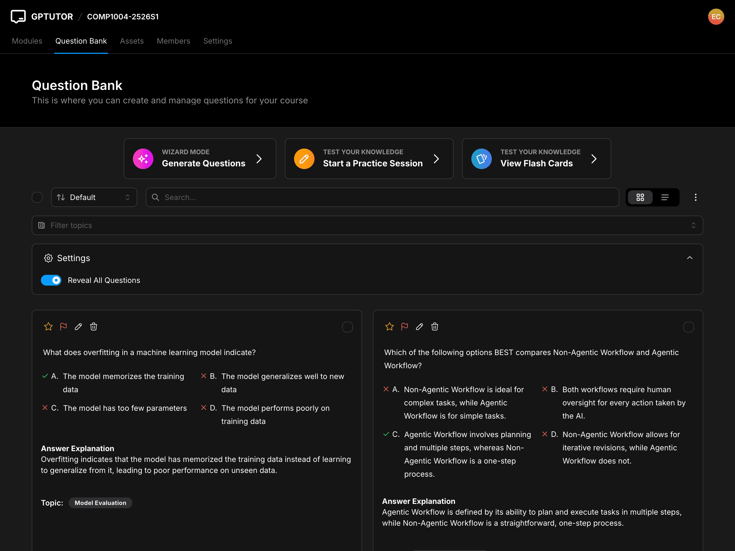The image size is (735, 551).
Task: Flag the overfitting question
Action: click(x=63, y=327)
